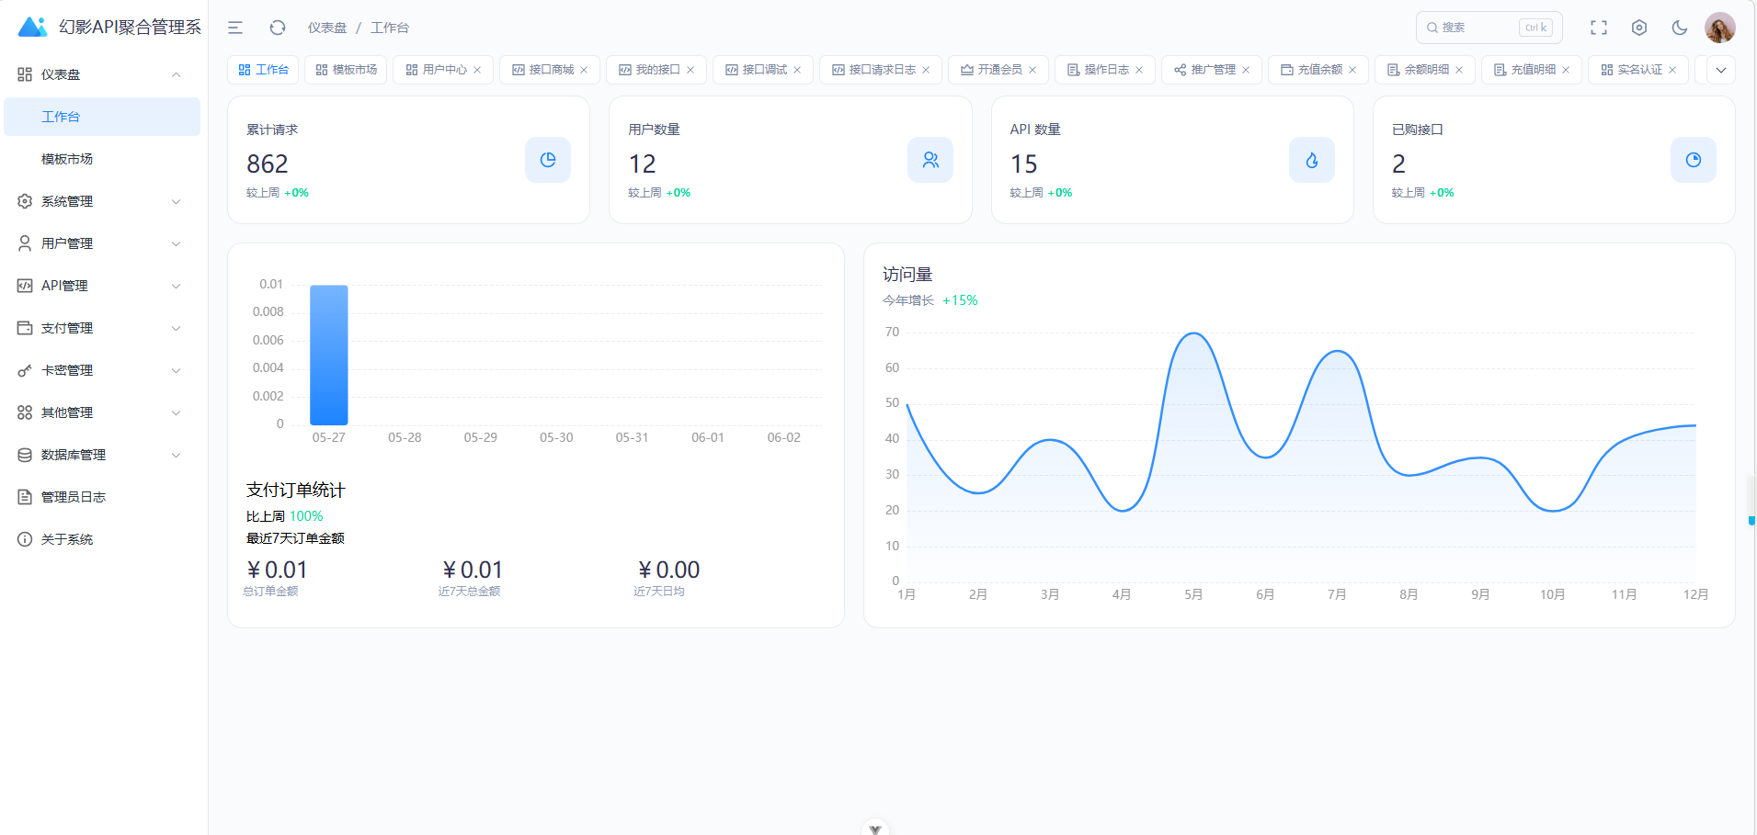Open the tab list dropdown arrow

(x=1721, y=70)
